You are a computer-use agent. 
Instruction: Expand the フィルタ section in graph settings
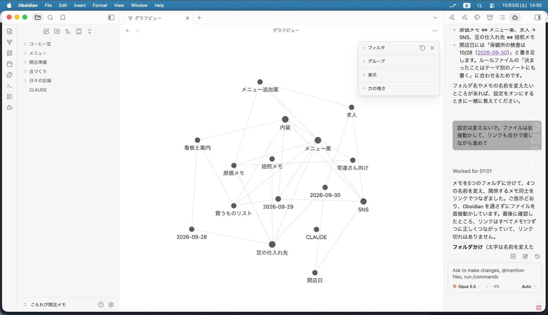click(x=376, y=48)
